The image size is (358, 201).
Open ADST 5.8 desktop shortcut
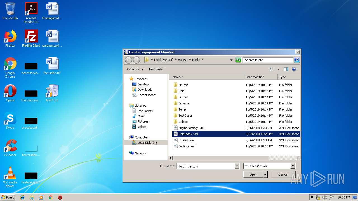click(52, 93)
